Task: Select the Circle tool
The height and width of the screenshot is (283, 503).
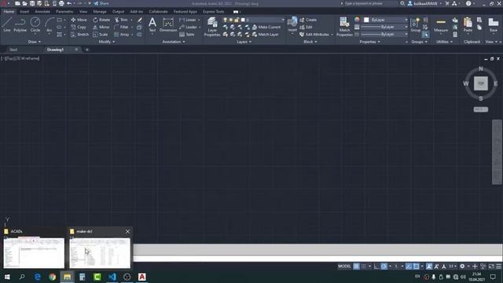Action: [35, 24]
